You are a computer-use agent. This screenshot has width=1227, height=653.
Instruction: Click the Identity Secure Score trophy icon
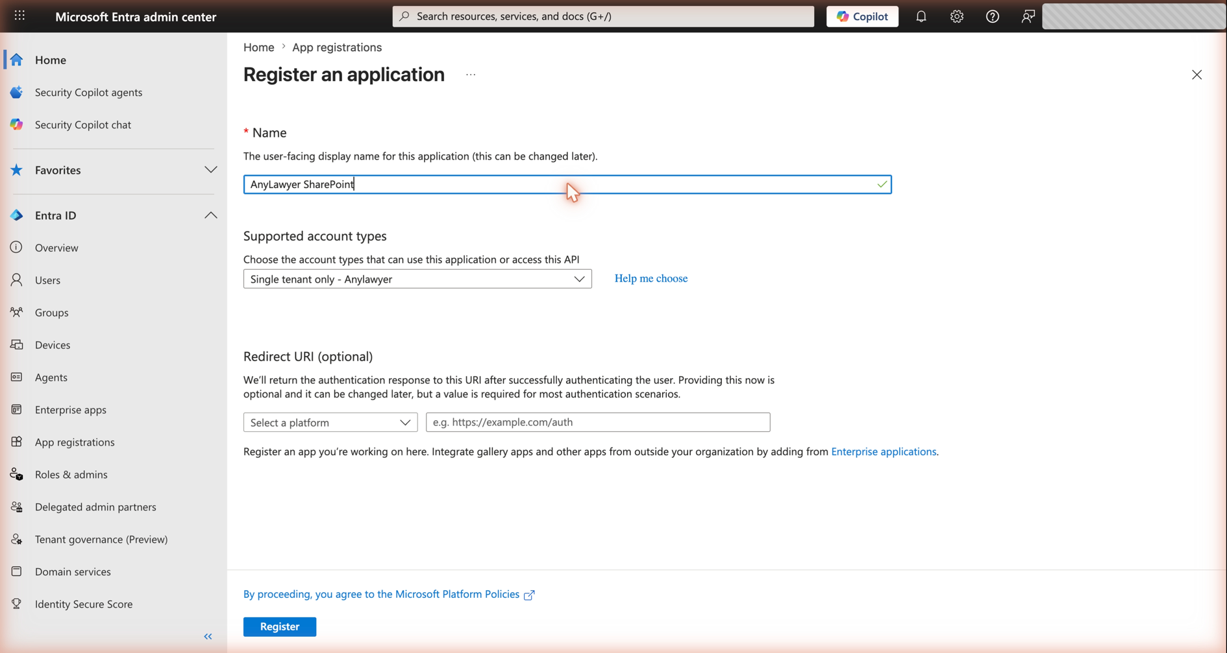(x=17, y=604)
